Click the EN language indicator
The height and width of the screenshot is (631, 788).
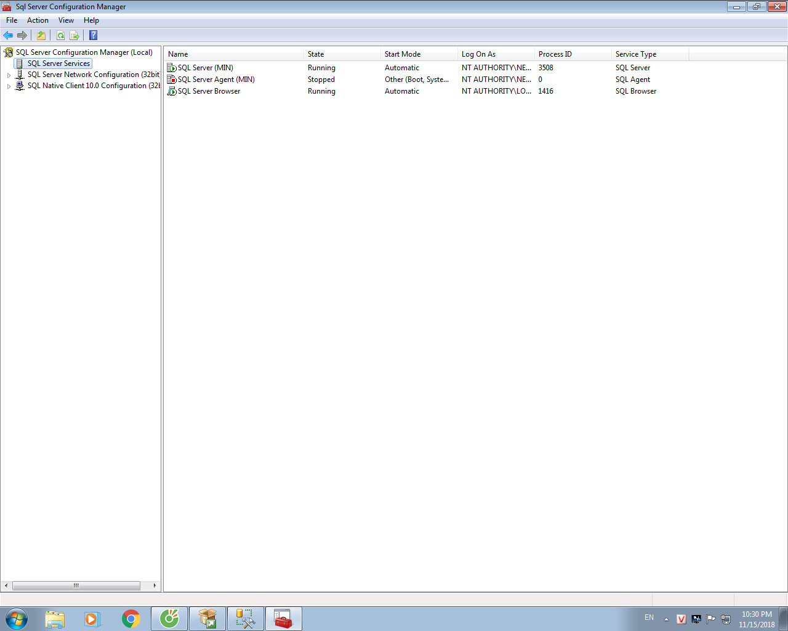(649, 617)
